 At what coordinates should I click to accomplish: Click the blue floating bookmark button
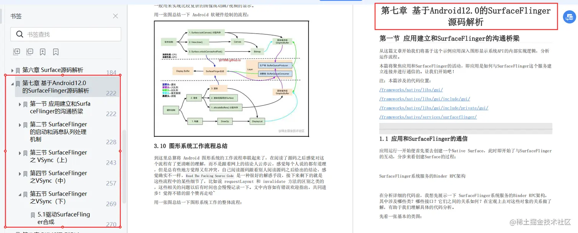click(x=569, y=17)
